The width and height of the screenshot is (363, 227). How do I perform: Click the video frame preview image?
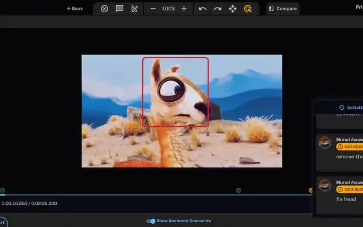pyautogui.click(x=181, y=111)
